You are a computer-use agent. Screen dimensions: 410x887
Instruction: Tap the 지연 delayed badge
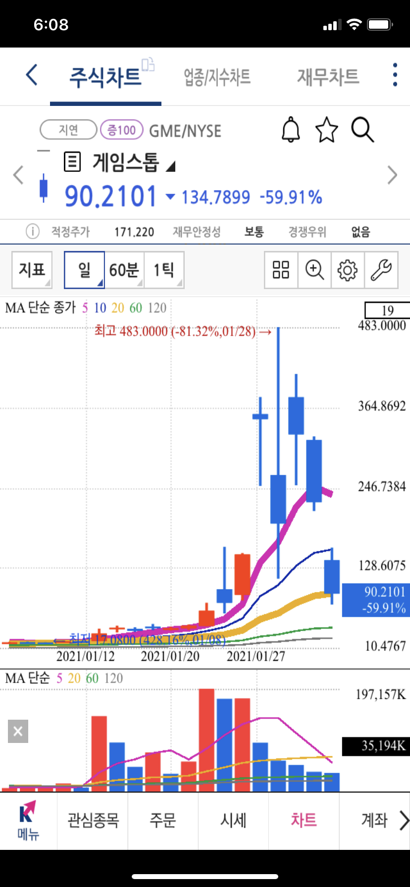coord(68,130)
